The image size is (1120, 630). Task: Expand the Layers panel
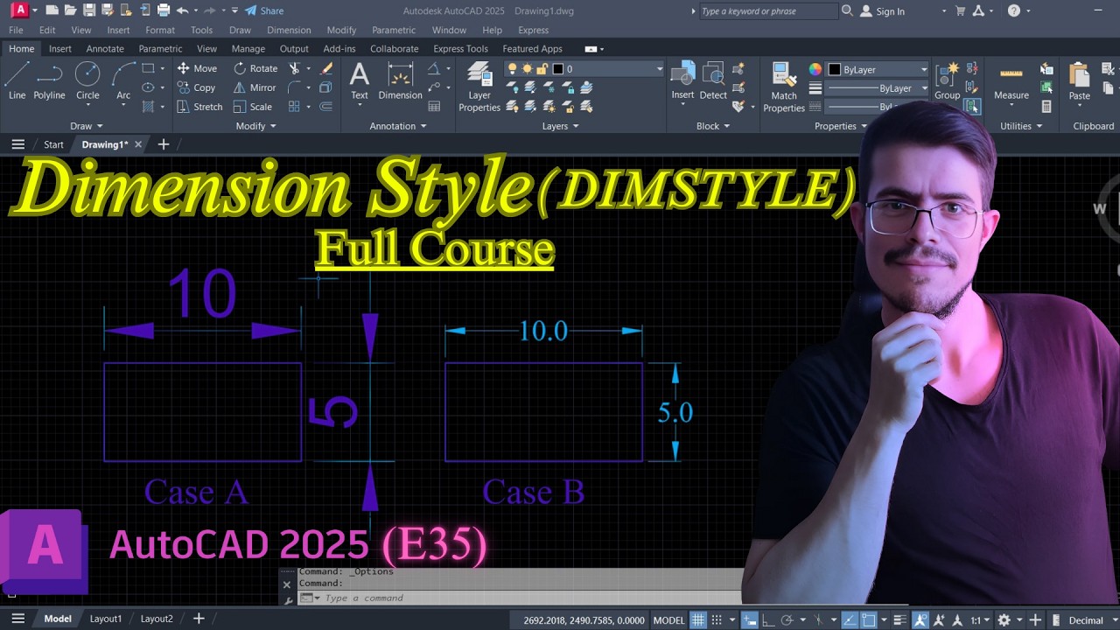560,126
